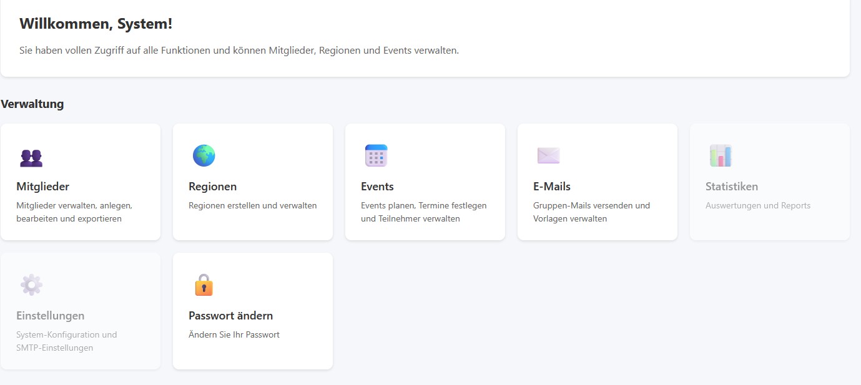The width and height of the screenshot is (861, 385).
Task: Click 'Auswertungen und Reports' description text
Action: point(757,205)
